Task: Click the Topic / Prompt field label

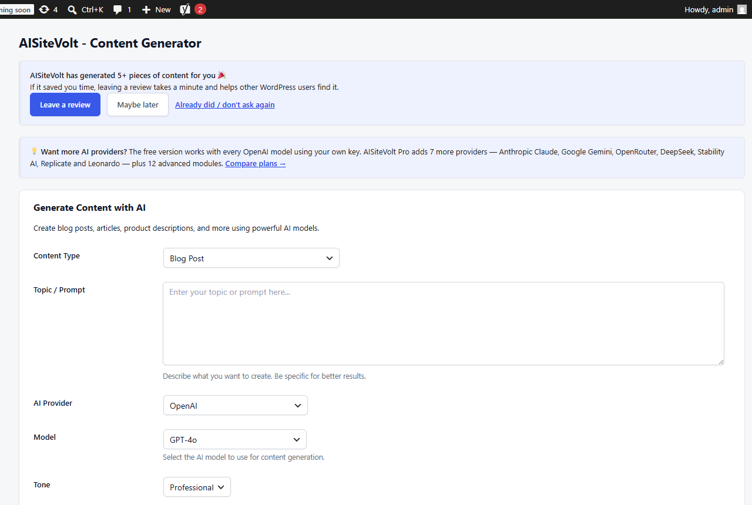Action: coord(59,289)
